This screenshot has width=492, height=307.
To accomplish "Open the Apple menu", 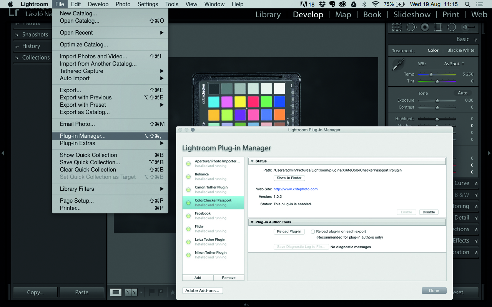I will [10, 4].
